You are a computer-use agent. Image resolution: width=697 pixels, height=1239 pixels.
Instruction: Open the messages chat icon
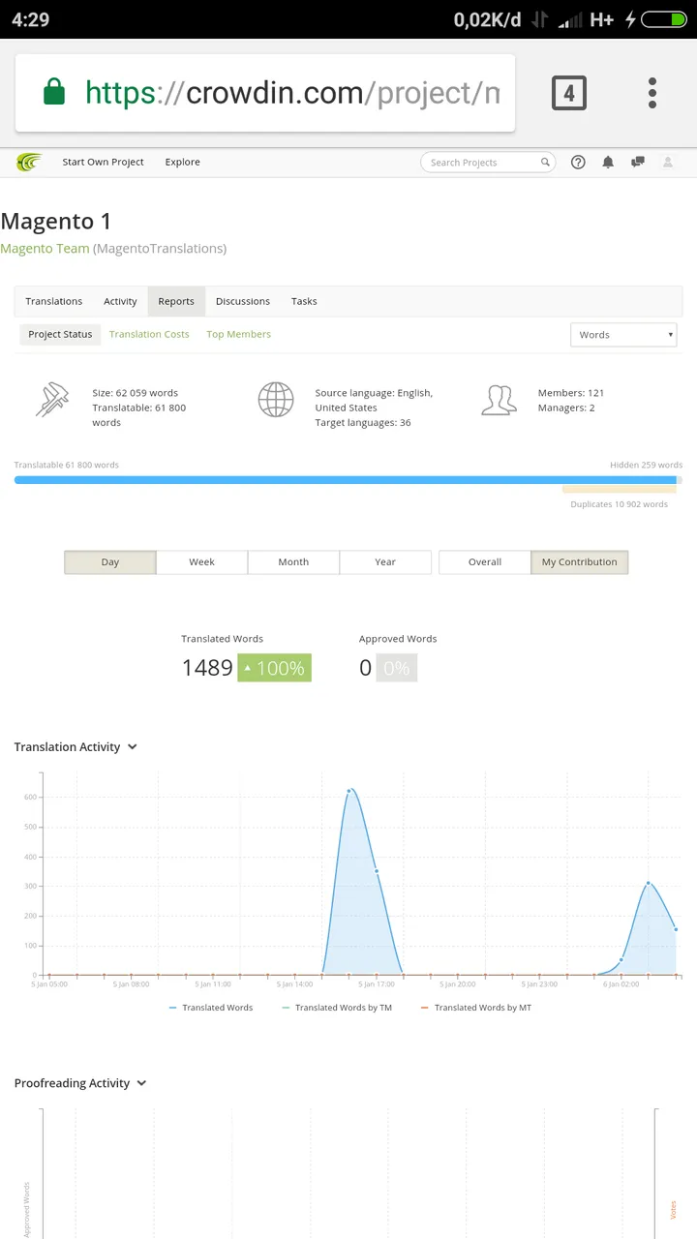637,163
